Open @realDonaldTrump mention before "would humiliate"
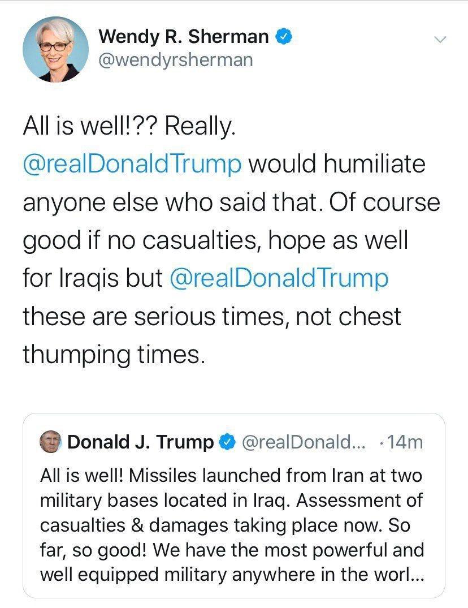The image size is (468, 608). tap(132, 164)
